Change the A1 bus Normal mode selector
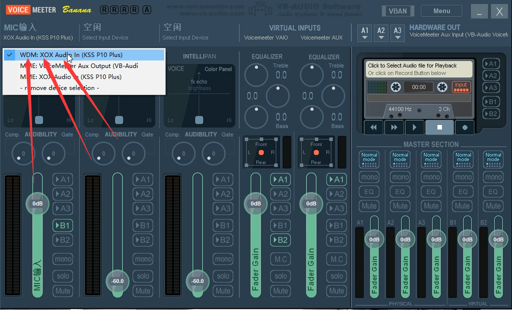The image size is (512, 310). click(369, 159)
